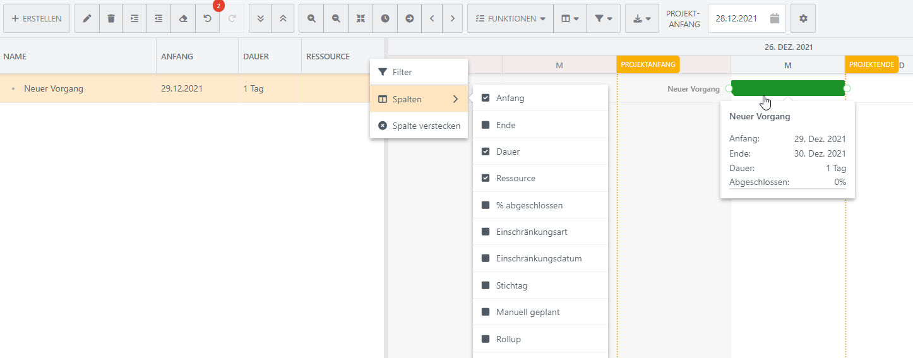Click the green Neuer Vorgang task bar
The width and height of the screenshot is (913, 358).
pos(788,88)
